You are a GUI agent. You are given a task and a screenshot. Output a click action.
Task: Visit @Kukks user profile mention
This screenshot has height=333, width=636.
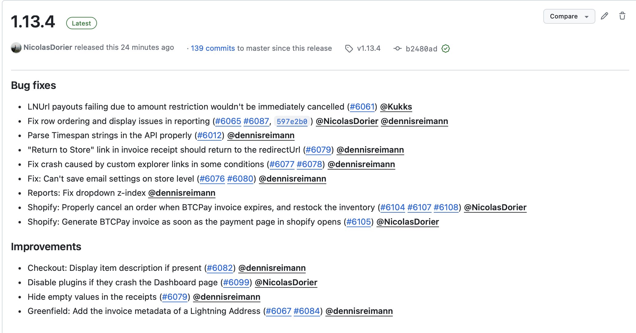coord(396,107)
